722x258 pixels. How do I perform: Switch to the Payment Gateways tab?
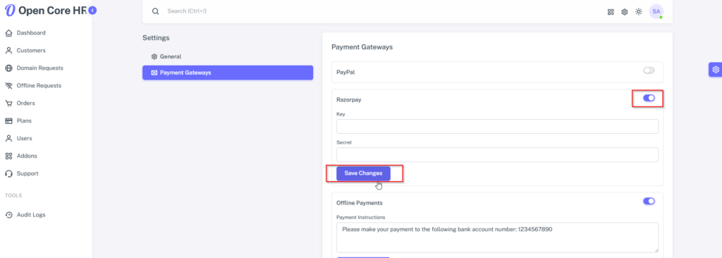228,73
